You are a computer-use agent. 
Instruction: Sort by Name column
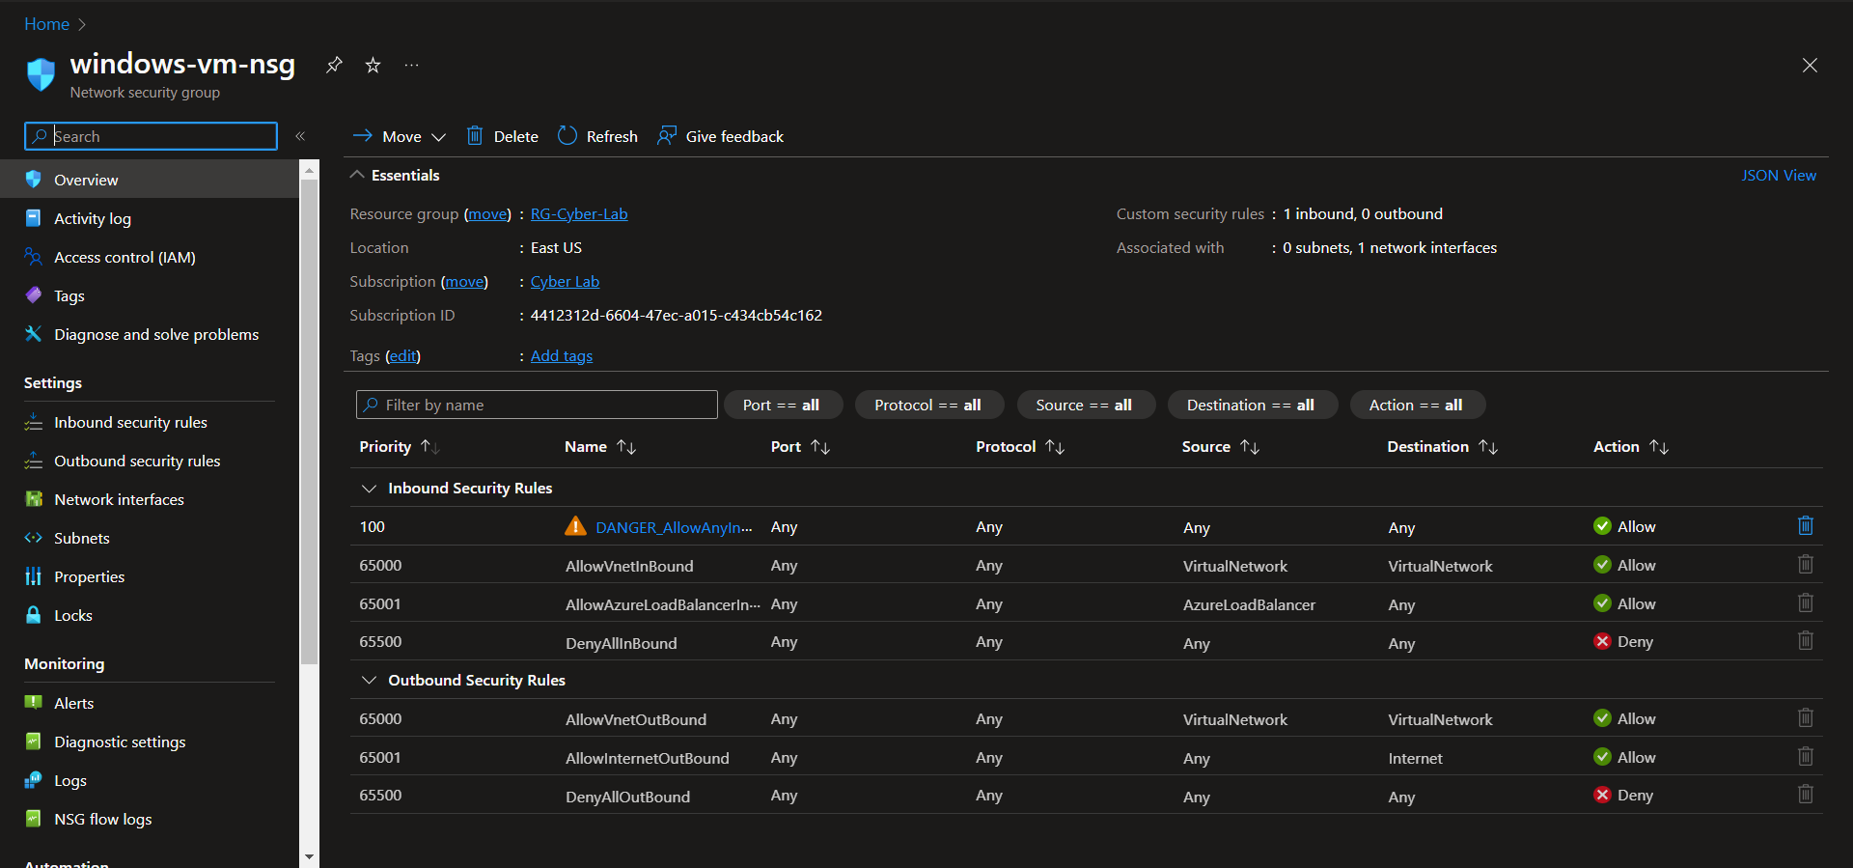(x=600, y=446)
